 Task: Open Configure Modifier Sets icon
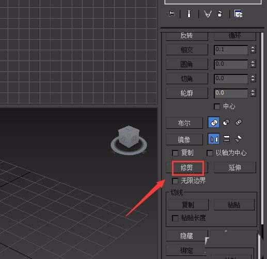pyautogui.click(x=239, y=14)
